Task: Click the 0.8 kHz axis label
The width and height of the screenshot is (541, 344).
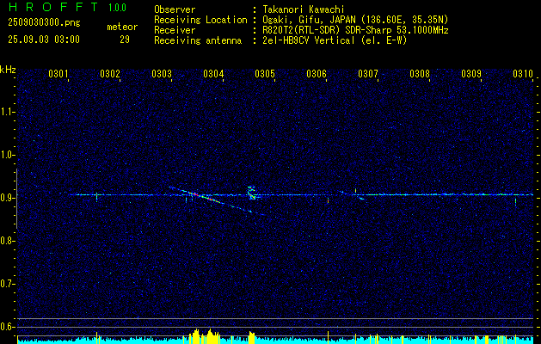Action: tap(7, 241)
